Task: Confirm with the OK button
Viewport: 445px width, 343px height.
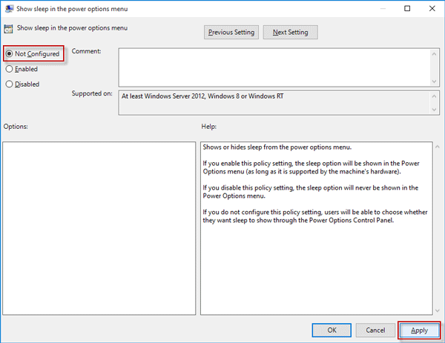Action: point(332,330)
